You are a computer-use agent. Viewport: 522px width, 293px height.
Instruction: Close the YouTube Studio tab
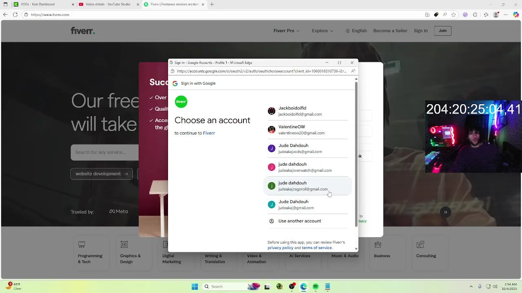(x=138, y=4)
